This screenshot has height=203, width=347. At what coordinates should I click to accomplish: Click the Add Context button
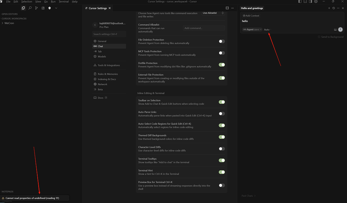click(x=251, y=15)
